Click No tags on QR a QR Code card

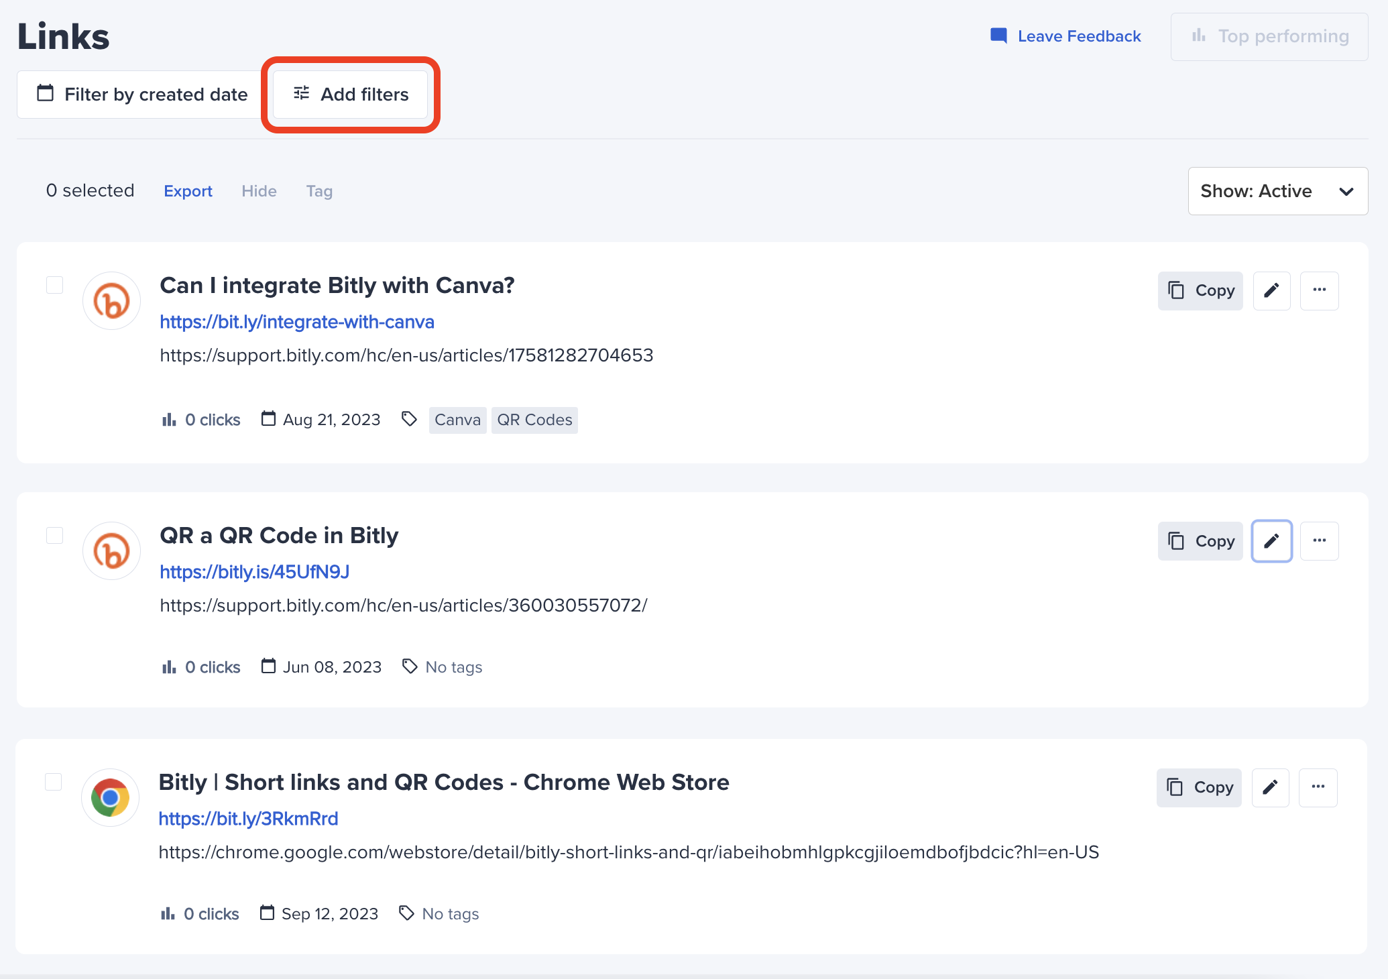pyautogui.click(x=454, y=667)
